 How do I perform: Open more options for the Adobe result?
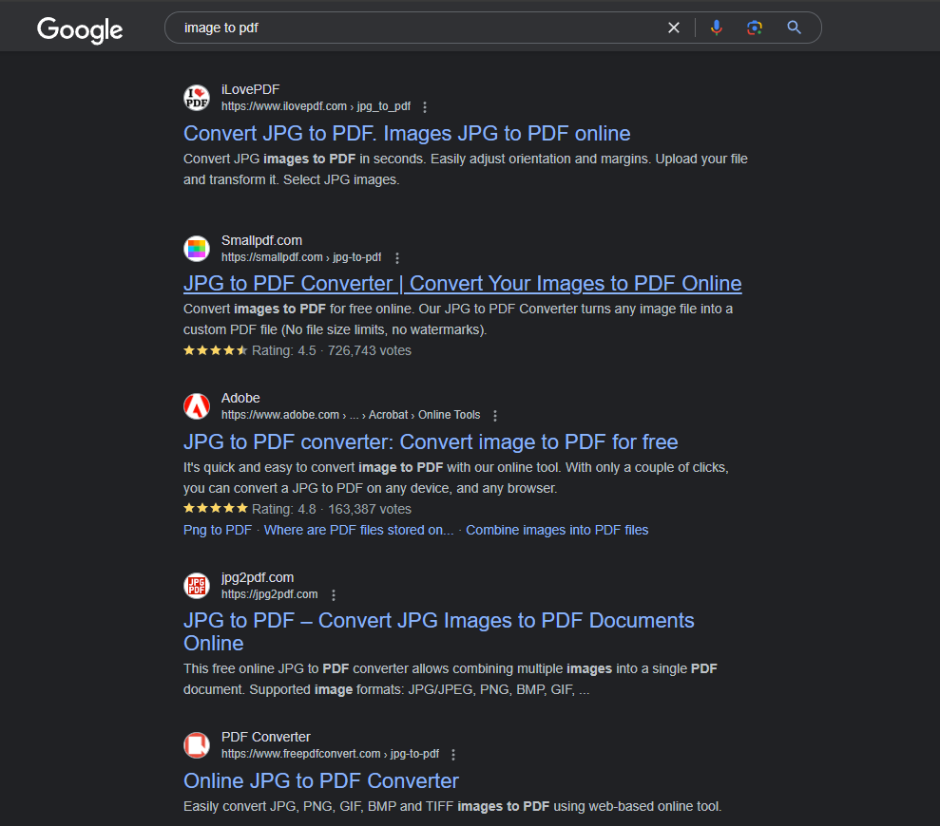(495, 416)
